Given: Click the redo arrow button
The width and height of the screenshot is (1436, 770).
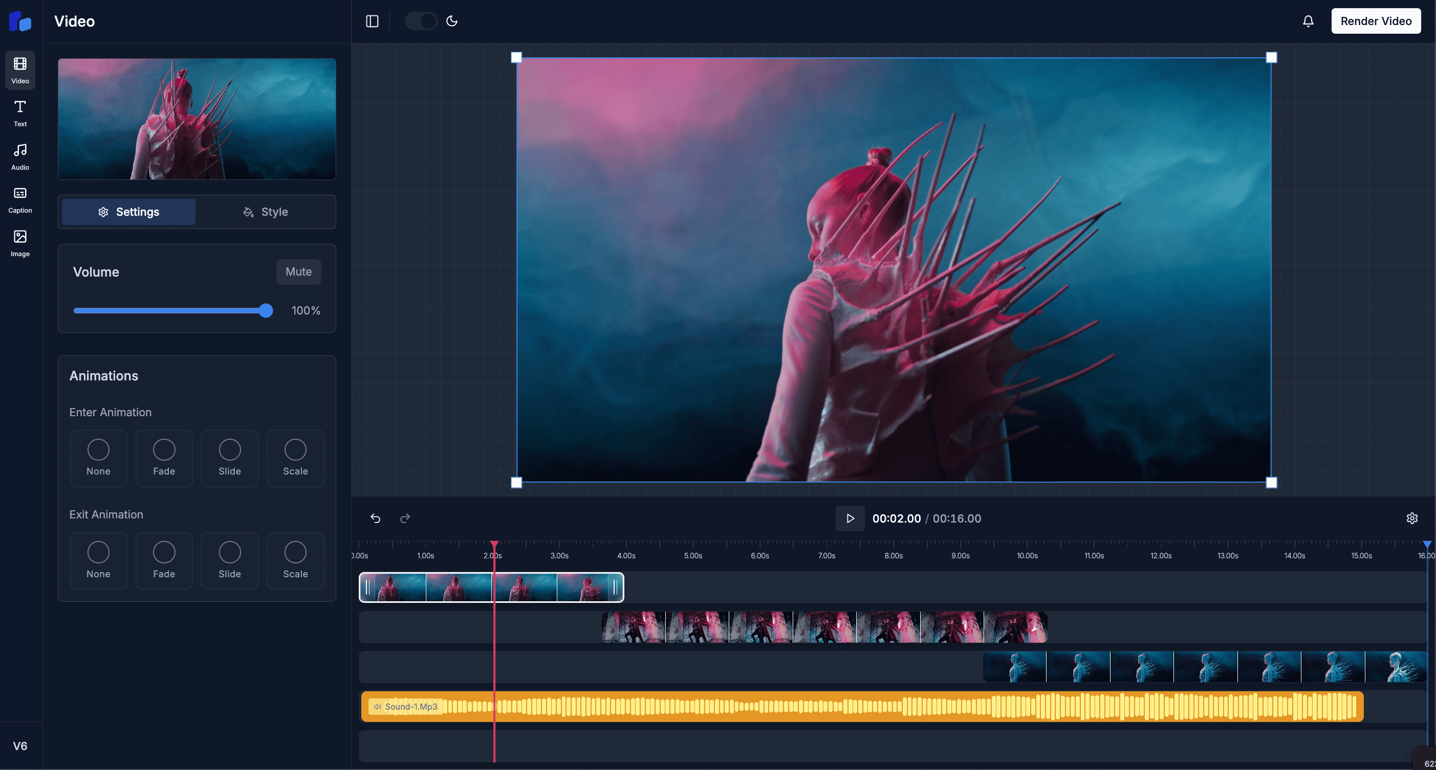Looking at the screenshot, I should (404, 519).
